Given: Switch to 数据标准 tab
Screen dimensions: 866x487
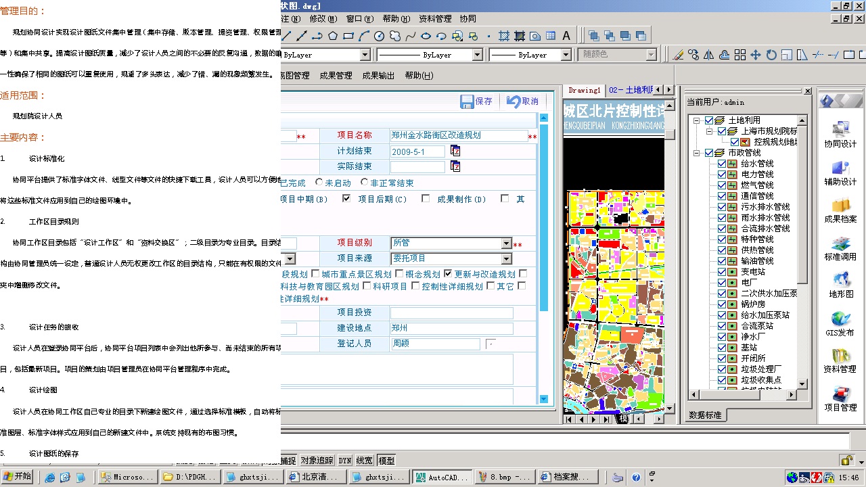Looking at the screenshot, I should tap(705, 415).
